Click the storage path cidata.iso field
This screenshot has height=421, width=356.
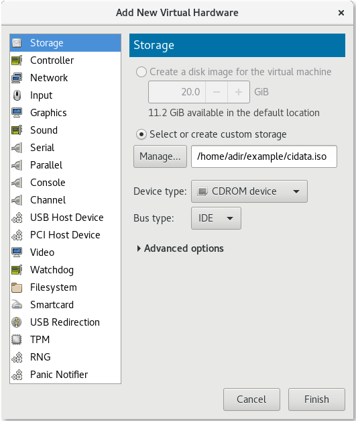click(x=264, y=156)
